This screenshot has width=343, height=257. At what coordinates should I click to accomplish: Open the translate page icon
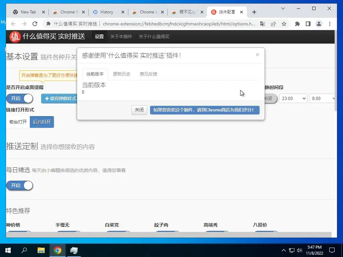[x=263, y=24]
